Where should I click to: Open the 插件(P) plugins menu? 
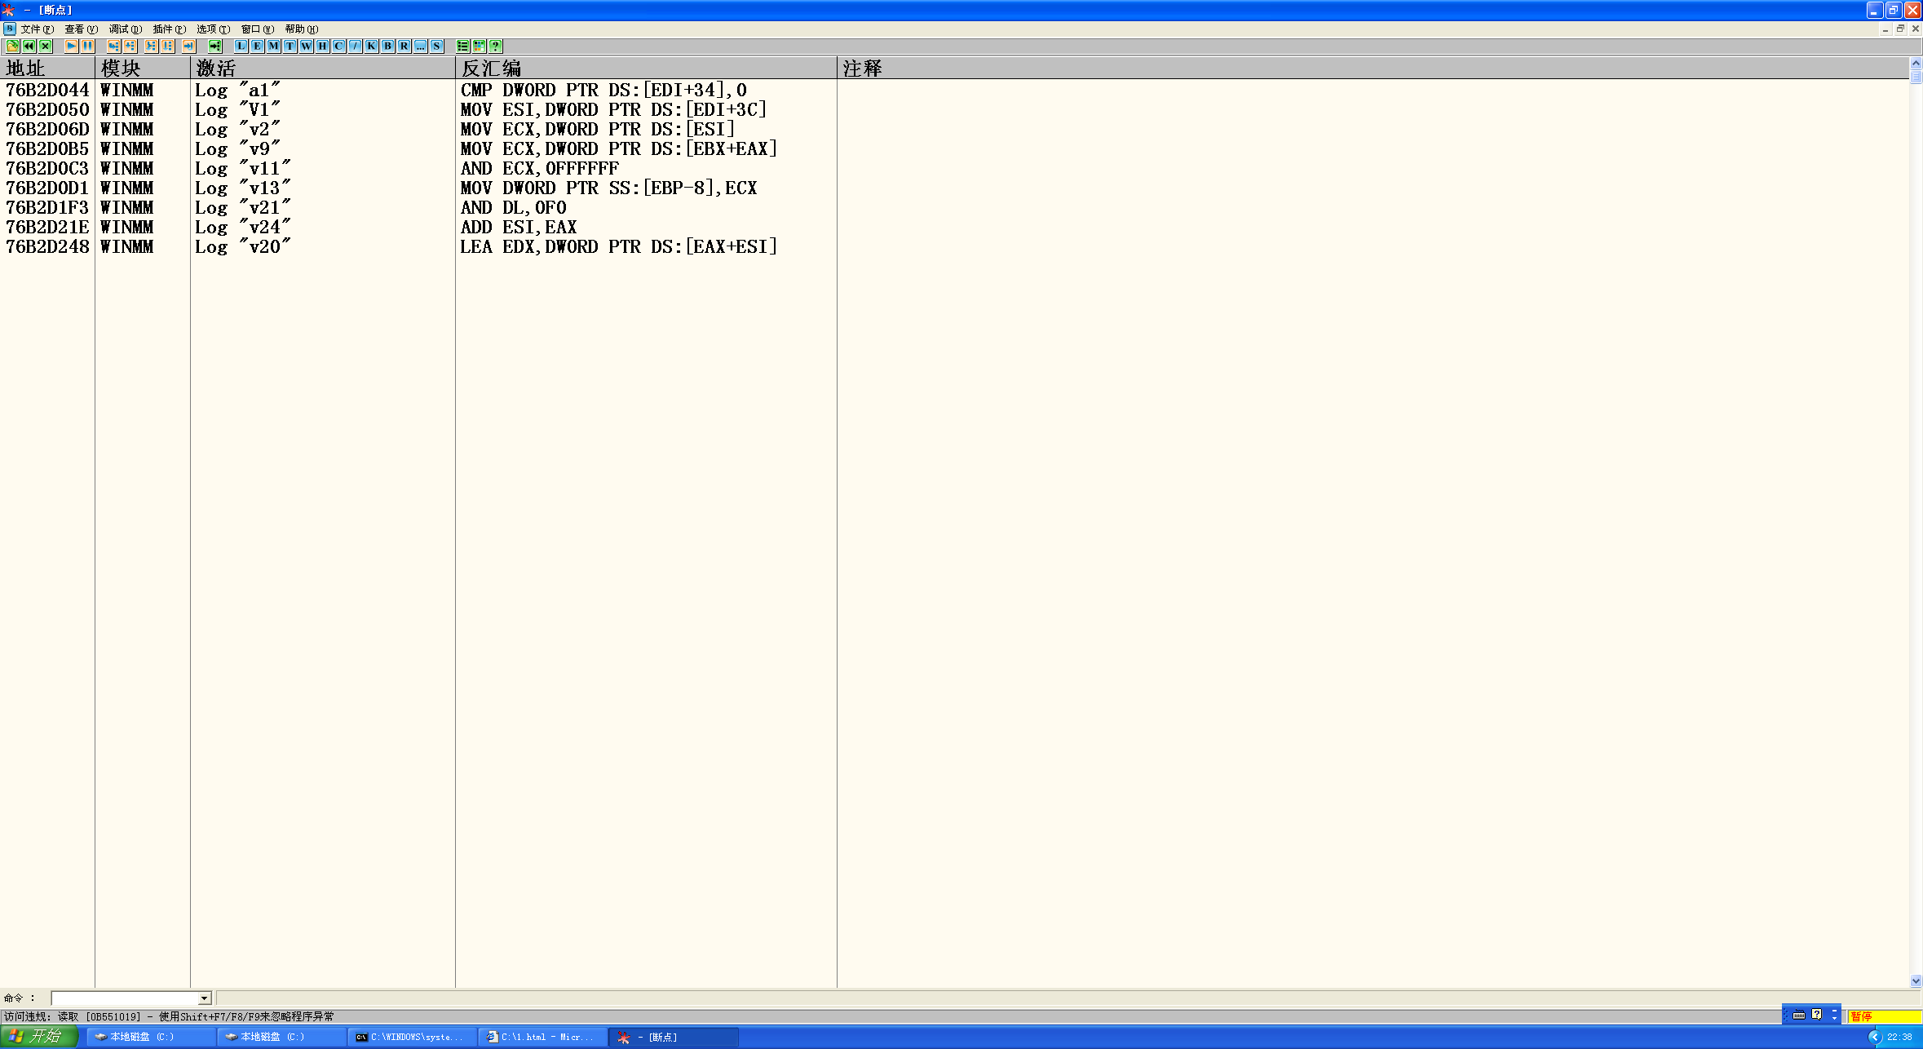pyautogui.click(x=169, y=29)
